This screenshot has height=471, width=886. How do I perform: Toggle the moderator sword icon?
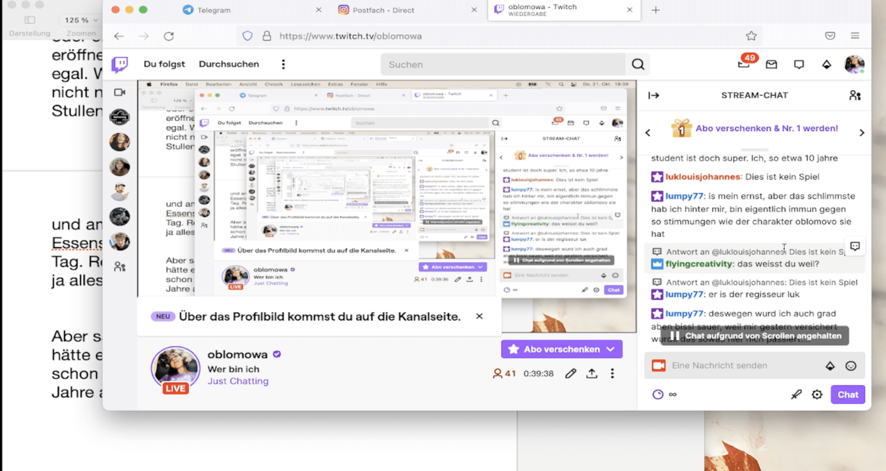coord(796,395)
